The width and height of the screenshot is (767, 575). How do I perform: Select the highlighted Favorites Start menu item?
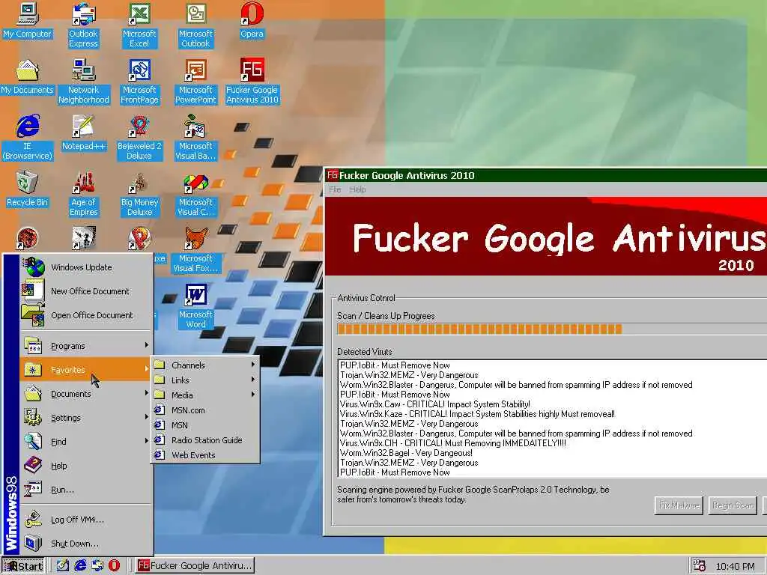86,370
